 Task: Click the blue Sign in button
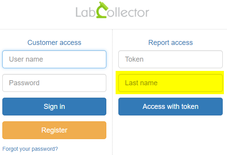coord(54,107)
